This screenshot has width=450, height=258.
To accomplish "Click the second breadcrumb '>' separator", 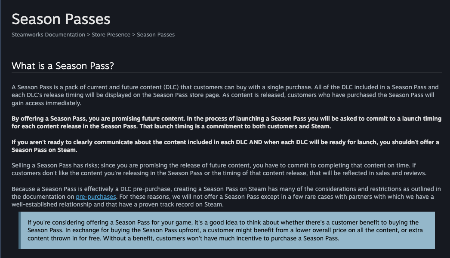I will click(x=133, y=35).
